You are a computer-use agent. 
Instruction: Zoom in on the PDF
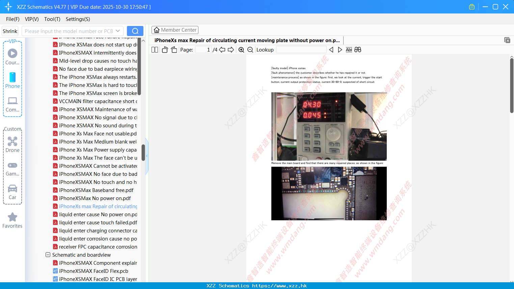[241, 50]
